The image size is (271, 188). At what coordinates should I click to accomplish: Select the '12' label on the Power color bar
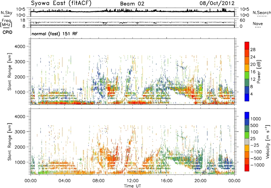253,79
